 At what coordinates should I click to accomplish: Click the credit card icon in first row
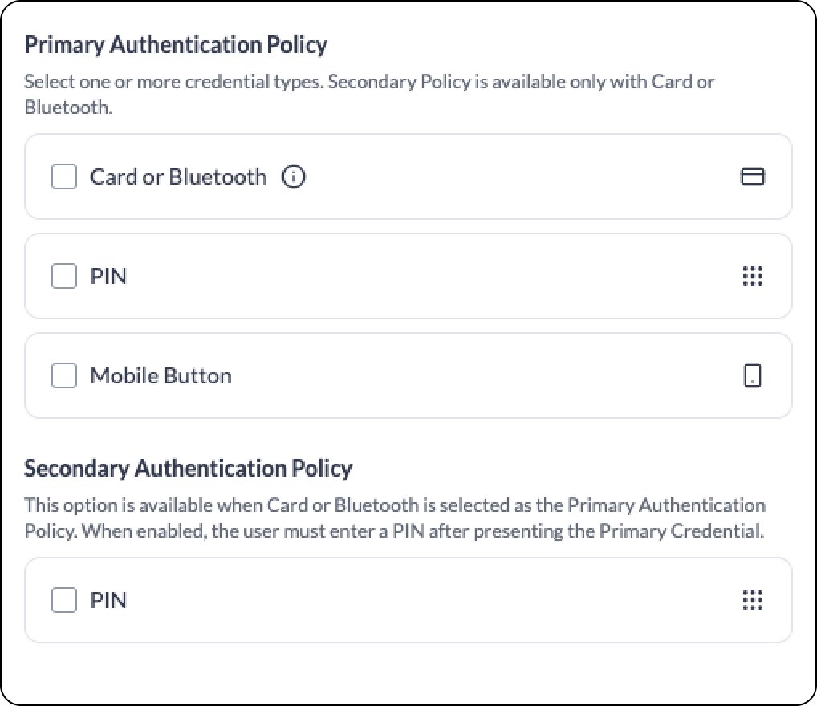pos(752,176)
